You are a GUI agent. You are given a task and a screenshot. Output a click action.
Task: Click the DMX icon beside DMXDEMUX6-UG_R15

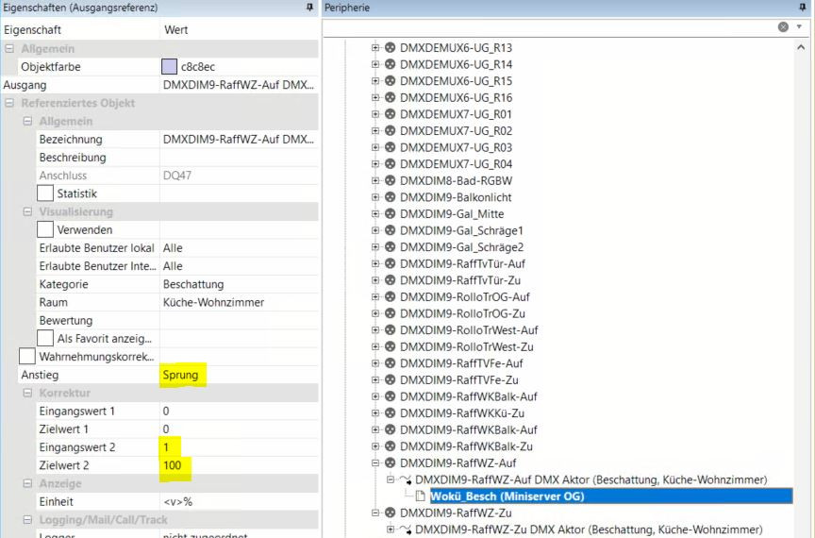click(x=390, y=81)
